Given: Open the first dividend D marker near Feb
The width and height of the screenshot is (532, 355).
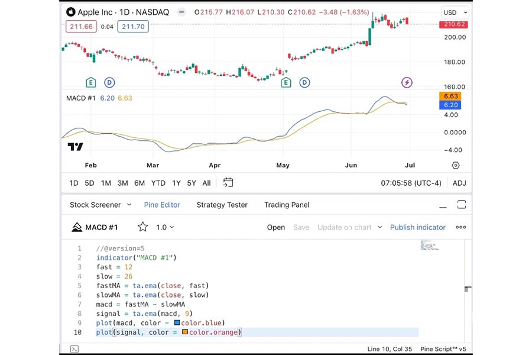Looking at the screenshot, I should pyautogui.click(x=109, y=82).
